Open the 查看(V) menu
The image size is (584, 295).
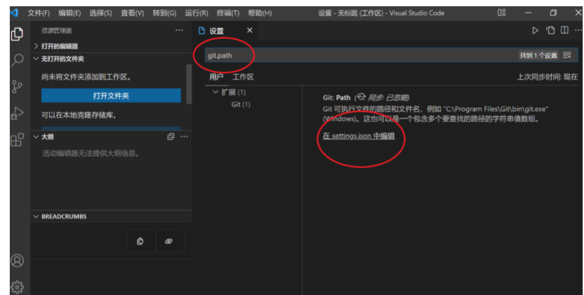[x=132, y=13]
